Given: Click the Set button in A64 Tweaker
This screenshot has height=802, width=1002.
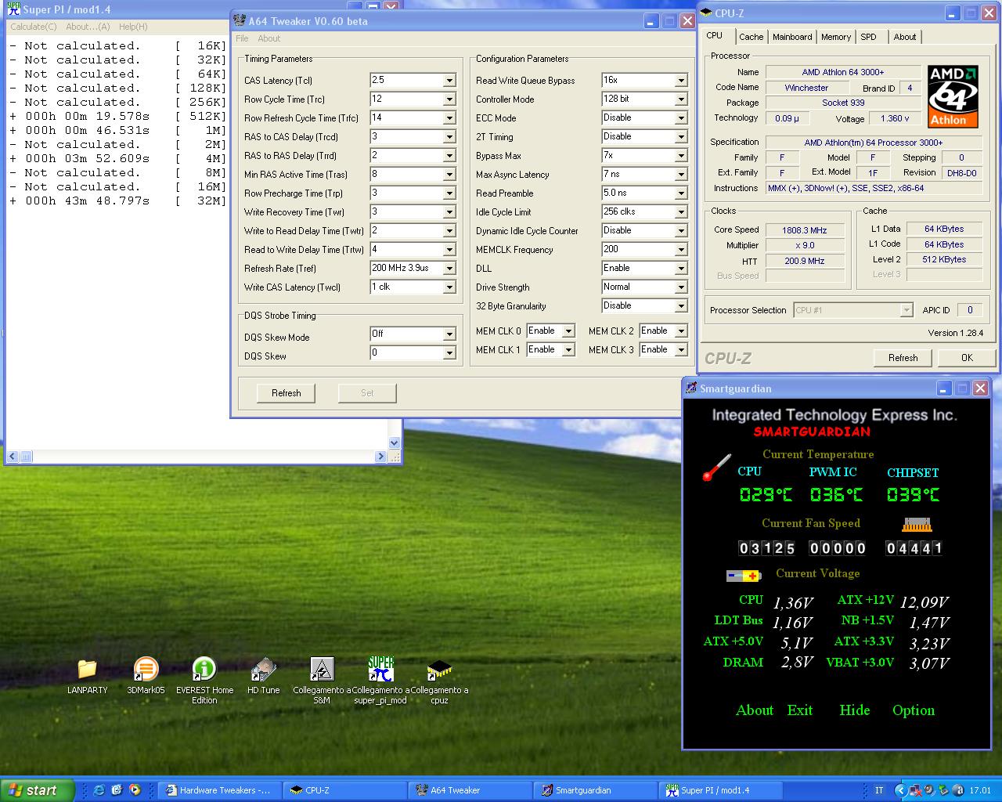Looking at the screenshot, I should tap(367, 393).
